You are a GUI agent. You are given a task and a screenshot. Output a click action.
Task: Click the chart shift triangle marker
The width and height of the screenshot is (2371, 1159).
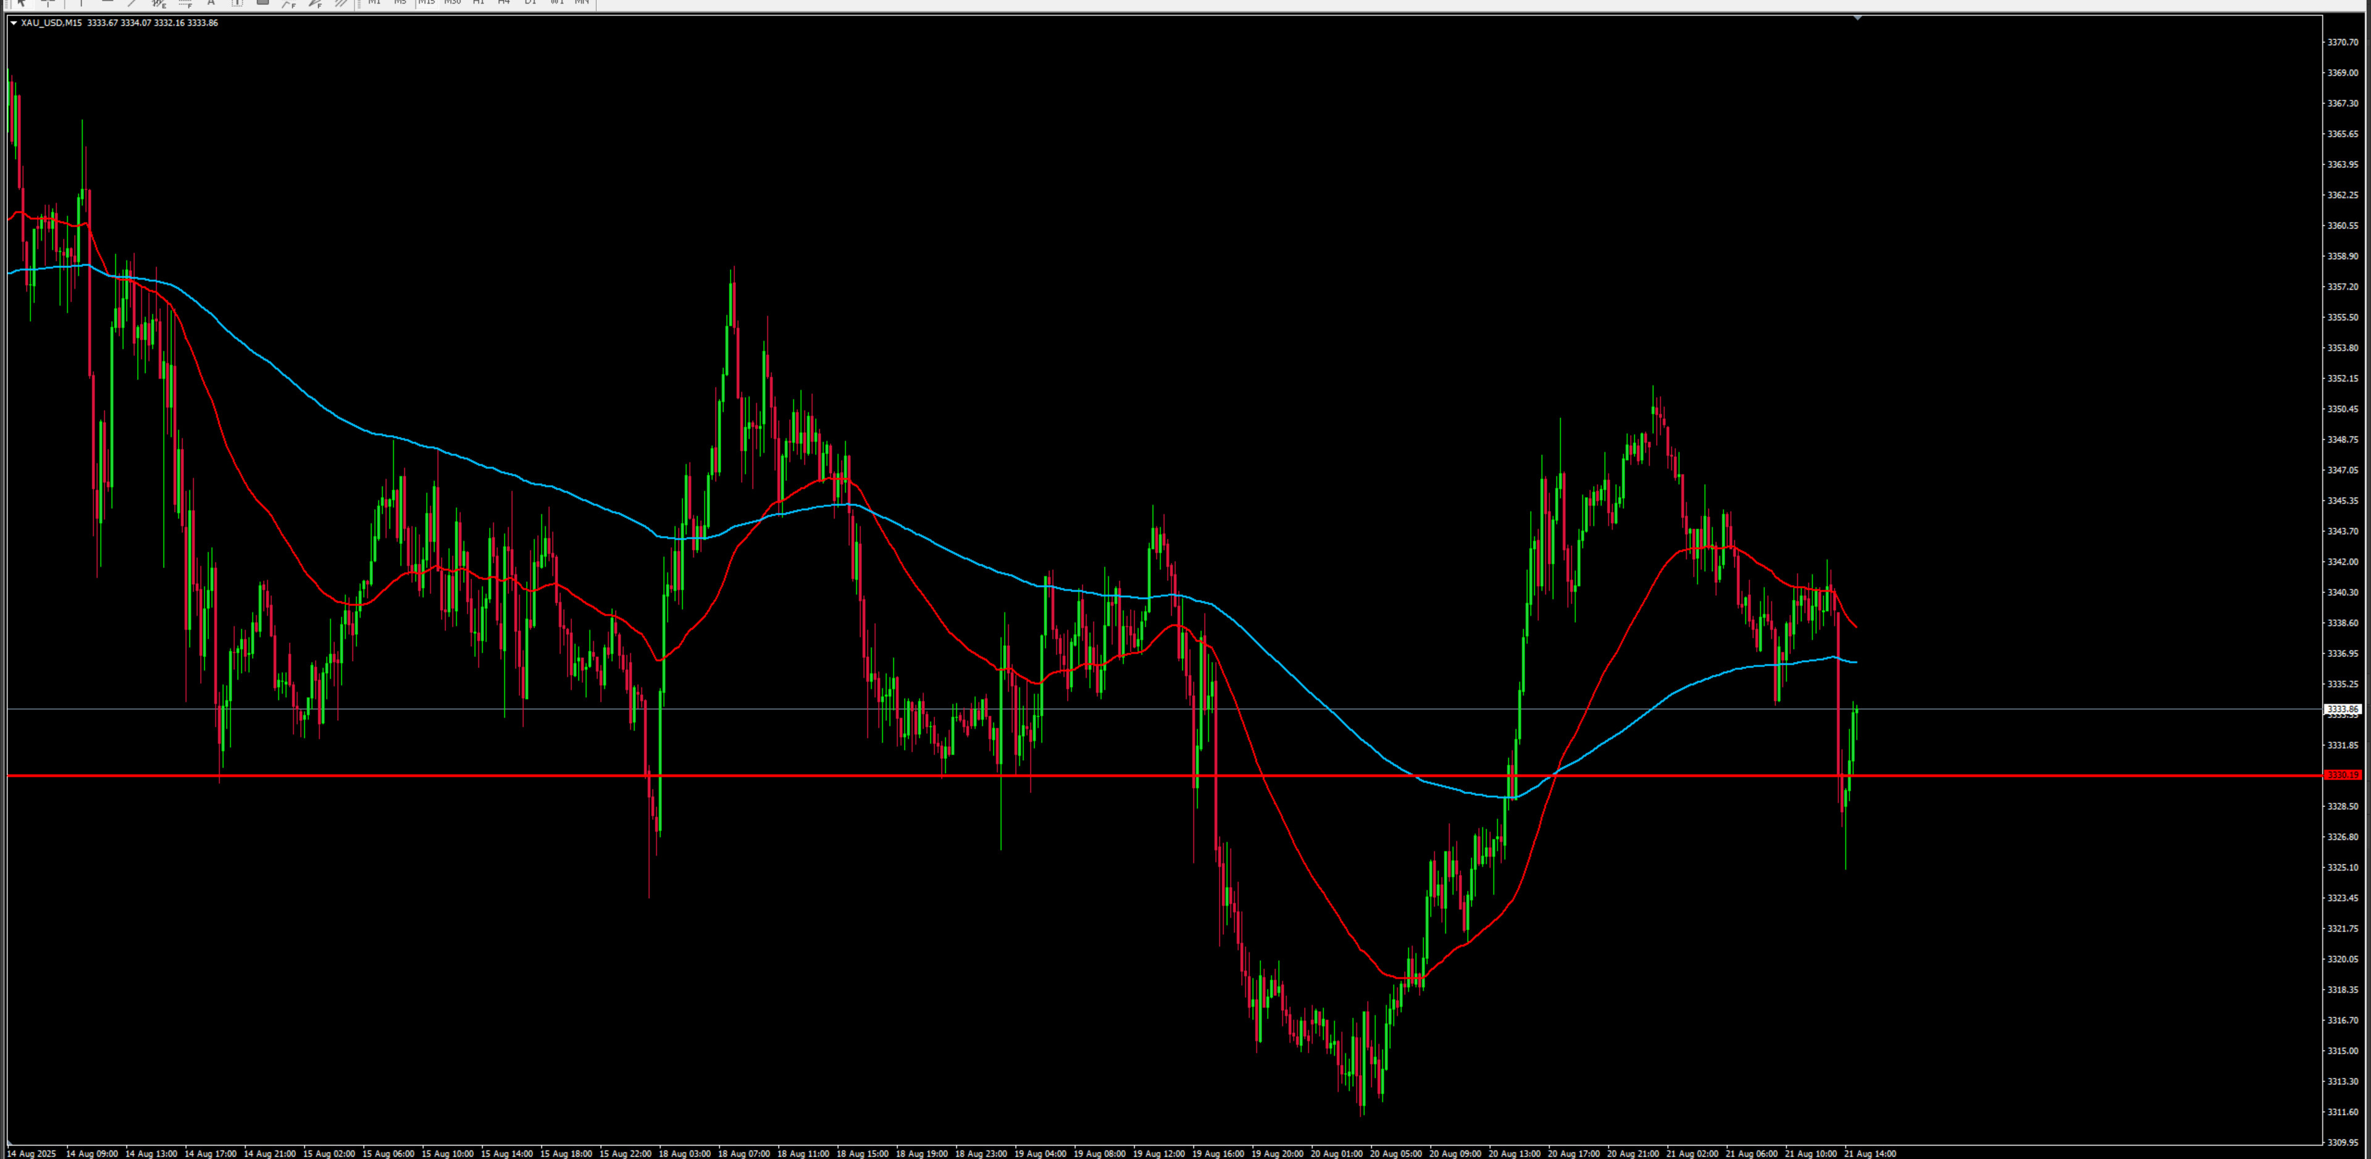coord(1857,17)
